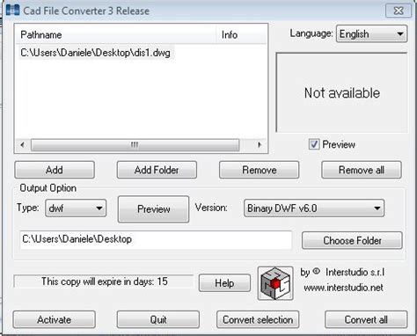Screen dimensions: 417x336
Task: Click the Pathname column header
Action: pos(115,34)
